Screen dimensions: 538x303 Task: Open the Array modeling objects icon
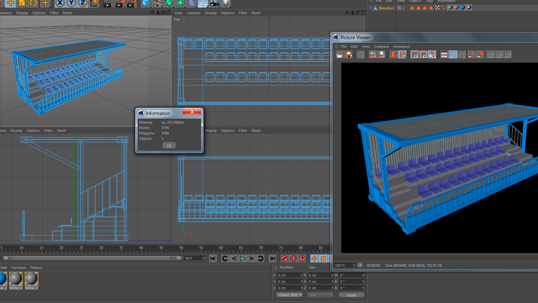click(180, 3)
